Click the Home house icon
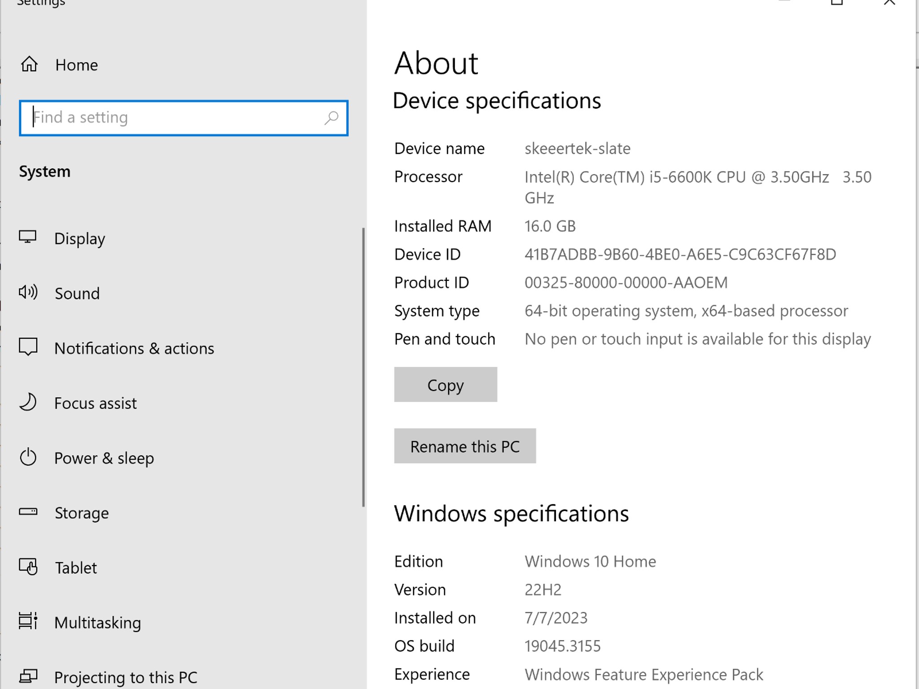Screen dimensions: 919x689 pos(29,65)
